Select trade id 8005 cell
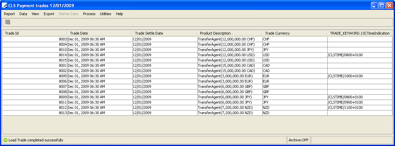The height and width of the screenshot is (146, 395). pos(34,76)
